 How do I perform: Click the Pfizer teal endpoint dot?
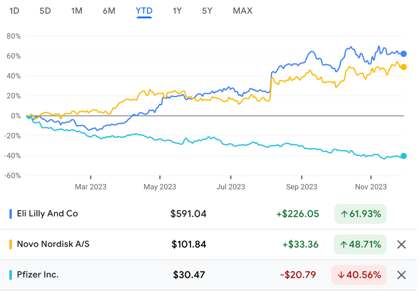tap(403, 156)
